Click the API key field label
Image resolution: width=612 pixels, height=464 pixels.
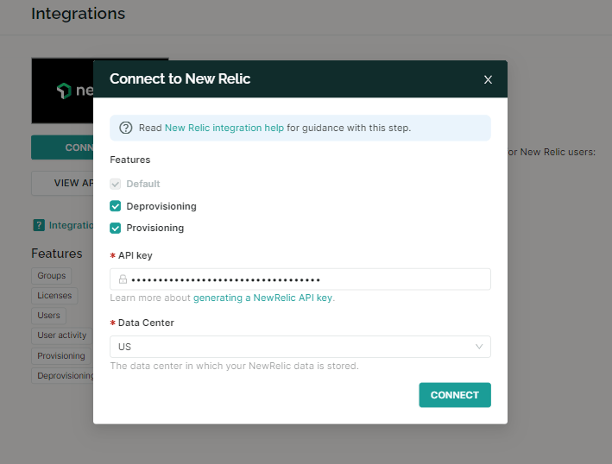tap(135, 255)
